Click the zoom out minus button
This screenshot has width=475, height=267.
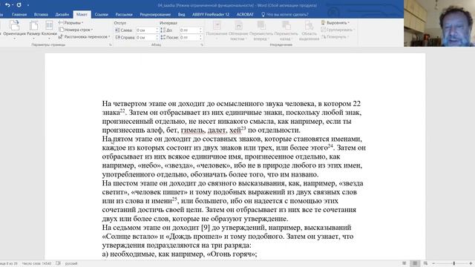pos(433,264)
